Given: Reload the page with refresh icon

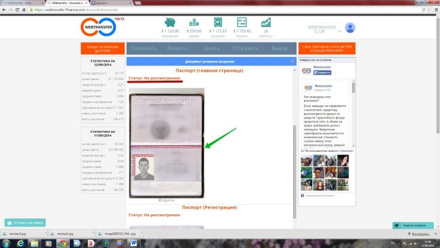Looking at the screenshot, I should point(17,9).
